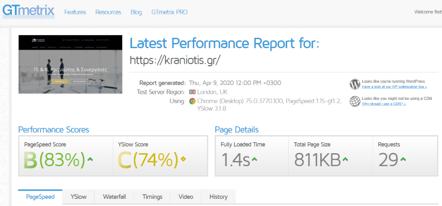Click the WordPress logo icon
Viewport: 442px width, 206px height.
click(x=355, y=84)
